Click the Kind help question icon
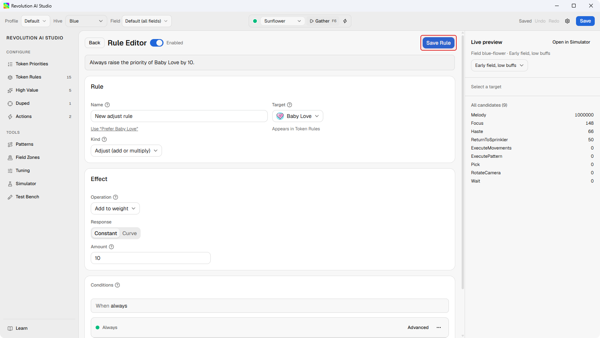This screenshot has width=600, height=338. pos(104,139)
